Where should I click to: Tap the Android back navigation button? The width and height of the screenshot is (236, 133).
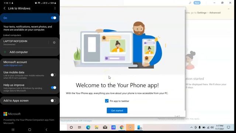[x=46, y=130]
